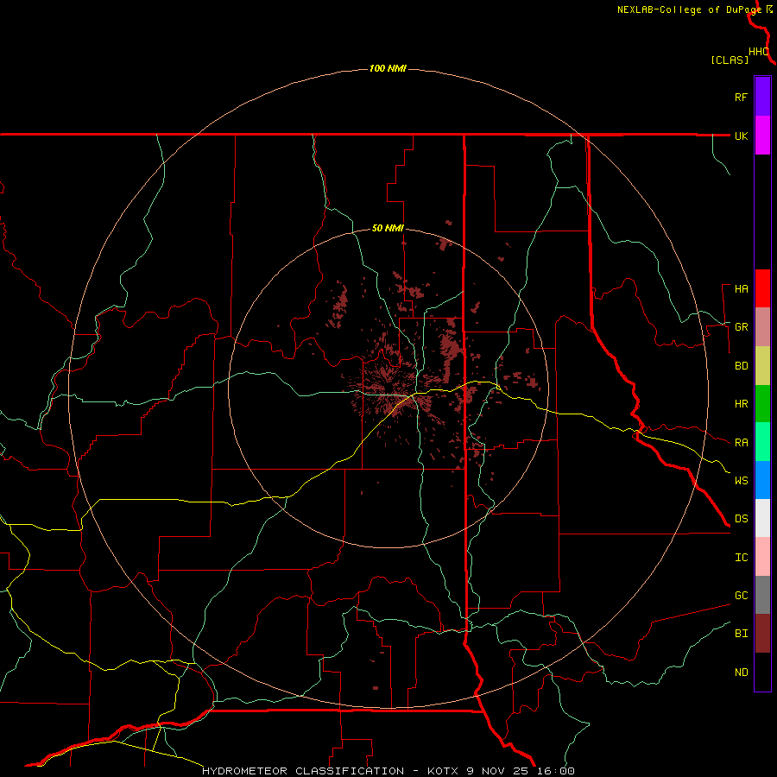
Task: Click the UK legend label
Action: (741, 136)
